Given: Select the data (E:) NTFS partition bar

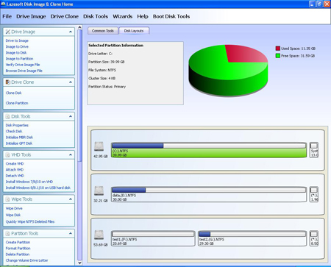Looking at the screenshot, I should (209, 194).
